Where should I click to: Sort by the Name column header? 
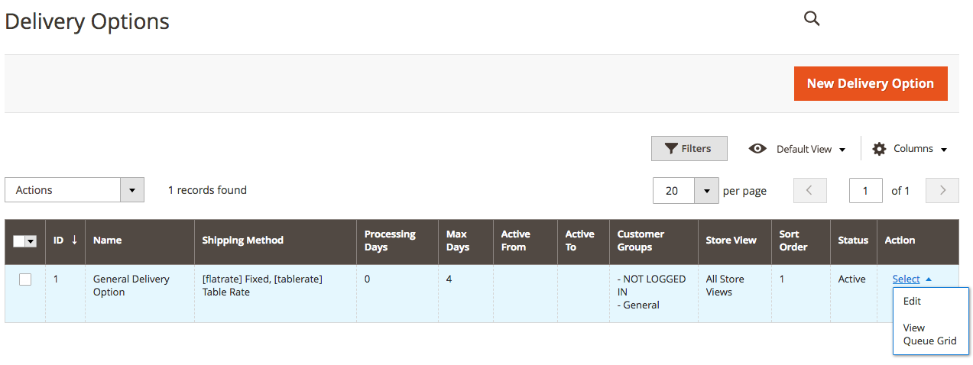pyautogui.click(x=107, y=240)
